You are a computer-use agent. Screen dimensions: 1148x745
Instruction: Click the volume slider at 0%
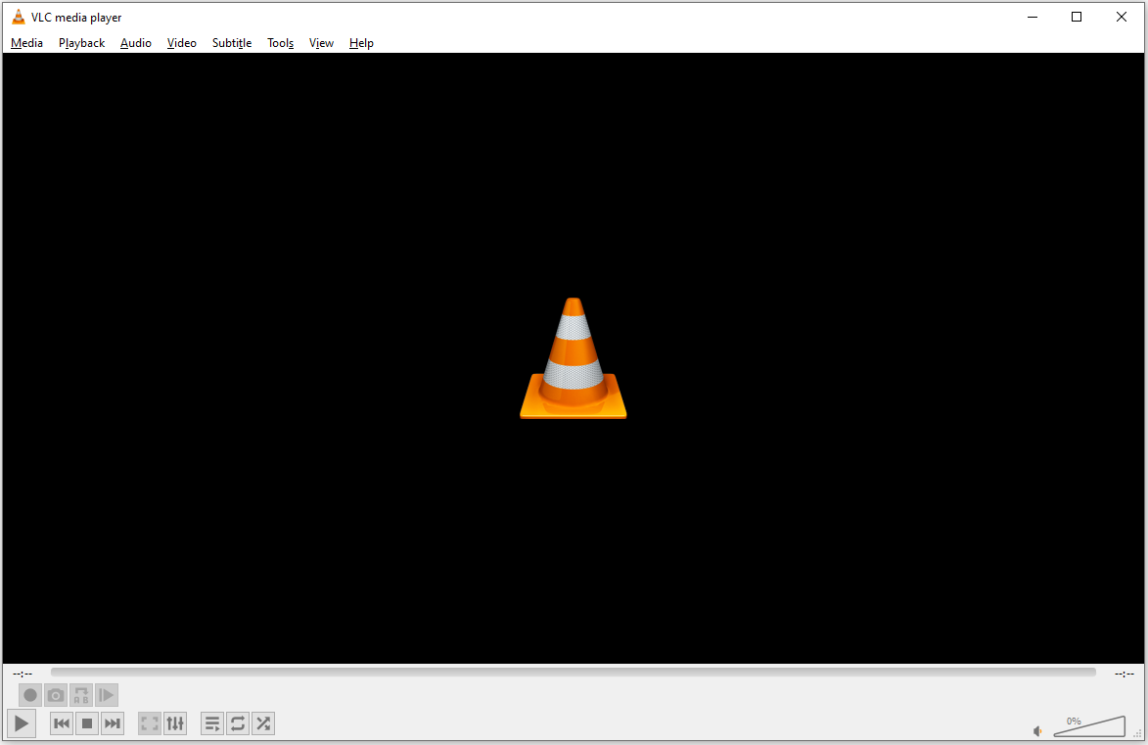[x=1089, y=726]
